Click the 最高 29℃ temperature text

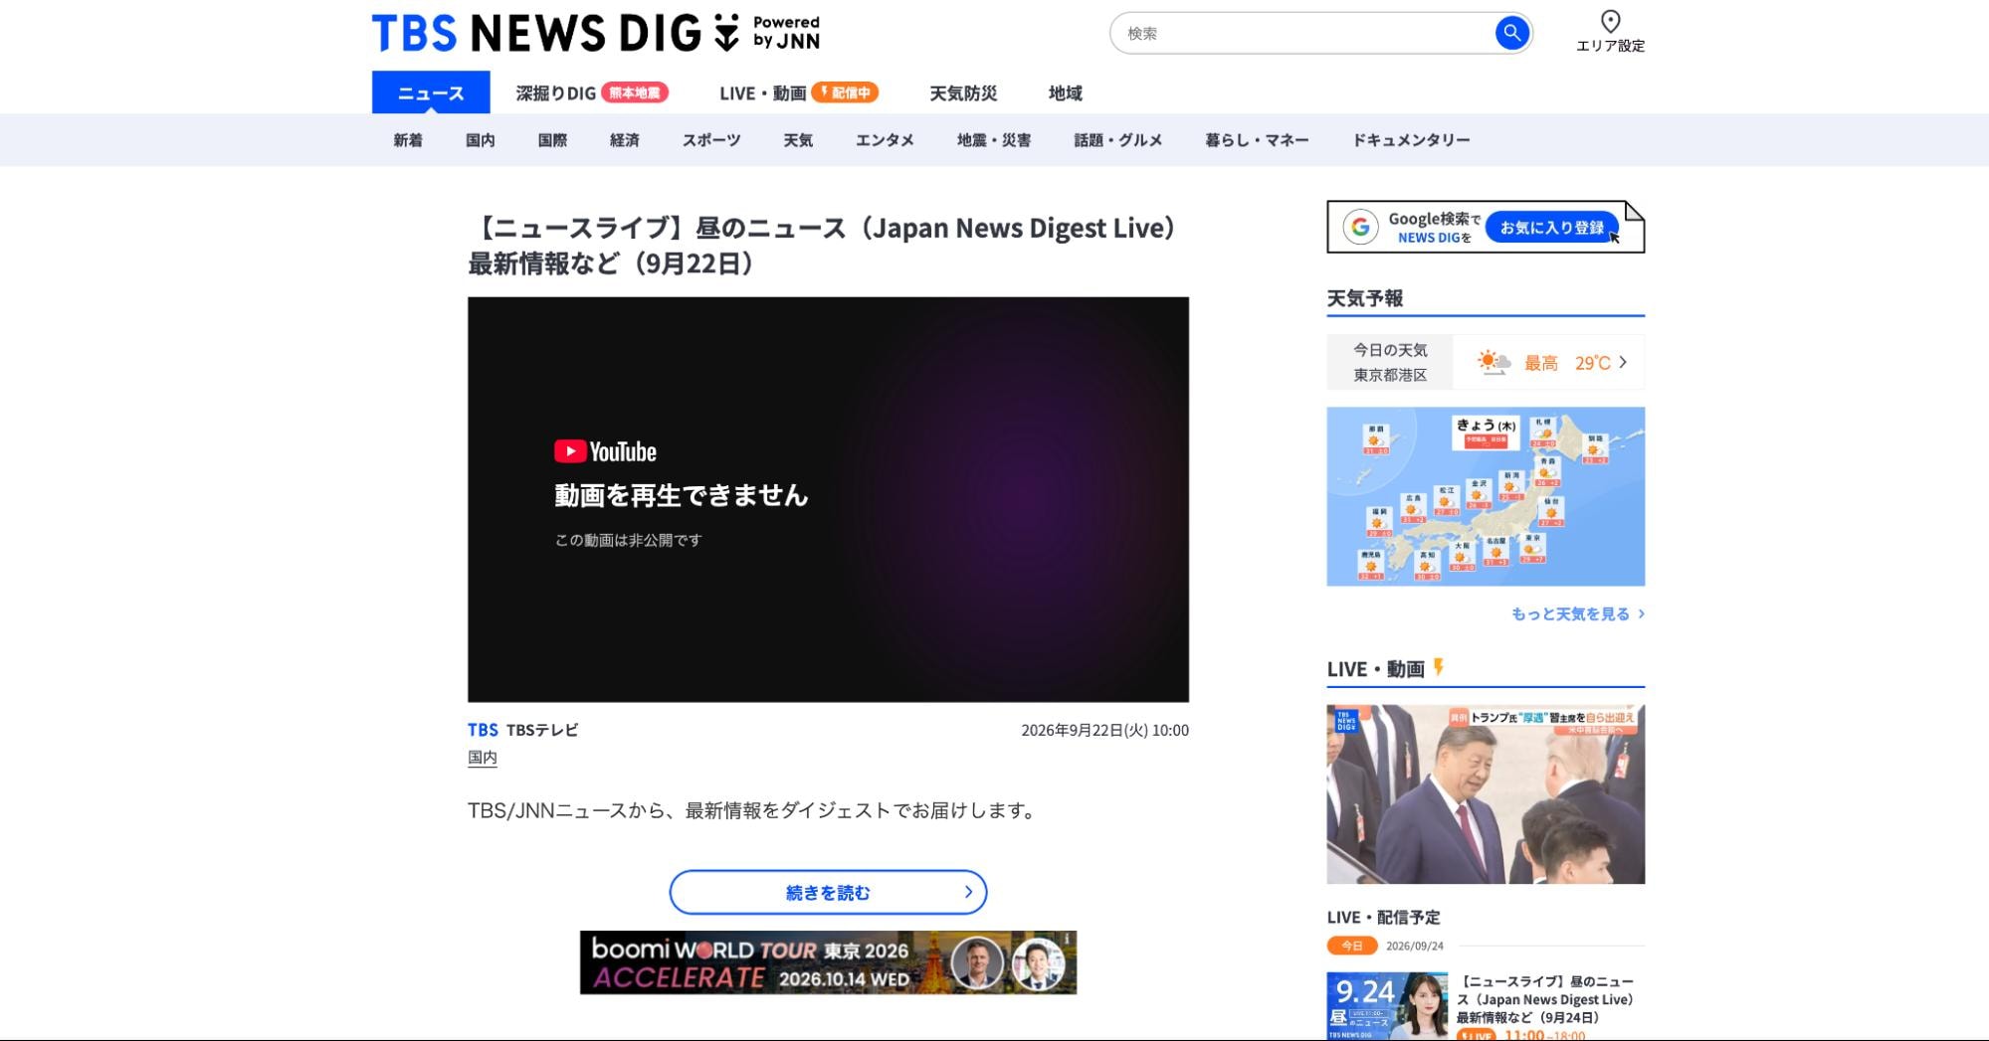tap(1567, 363)
